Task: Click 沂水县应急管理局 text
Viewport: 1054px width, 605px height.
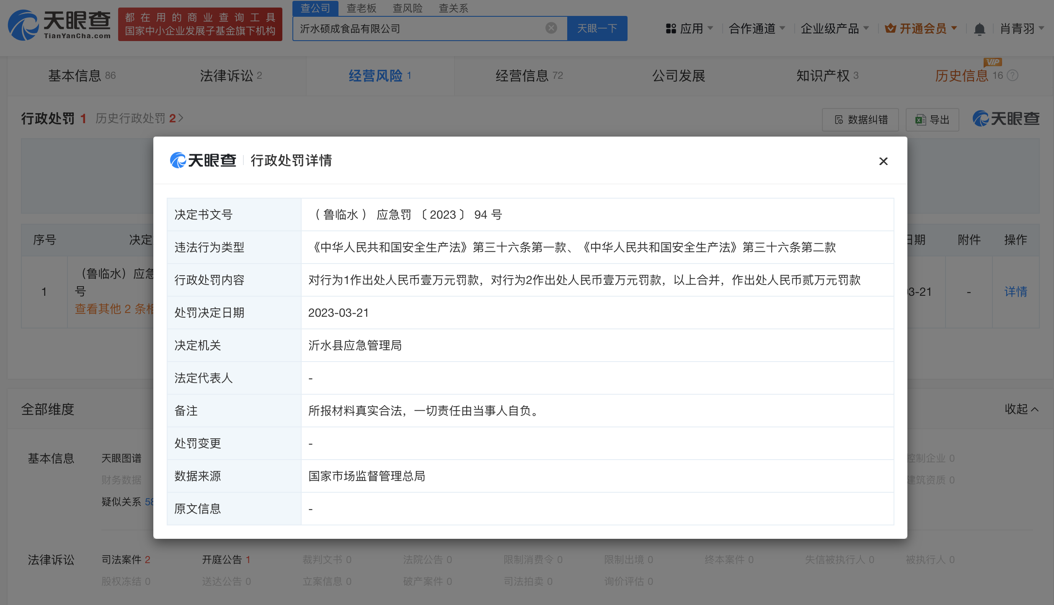Action: (355, 346)
